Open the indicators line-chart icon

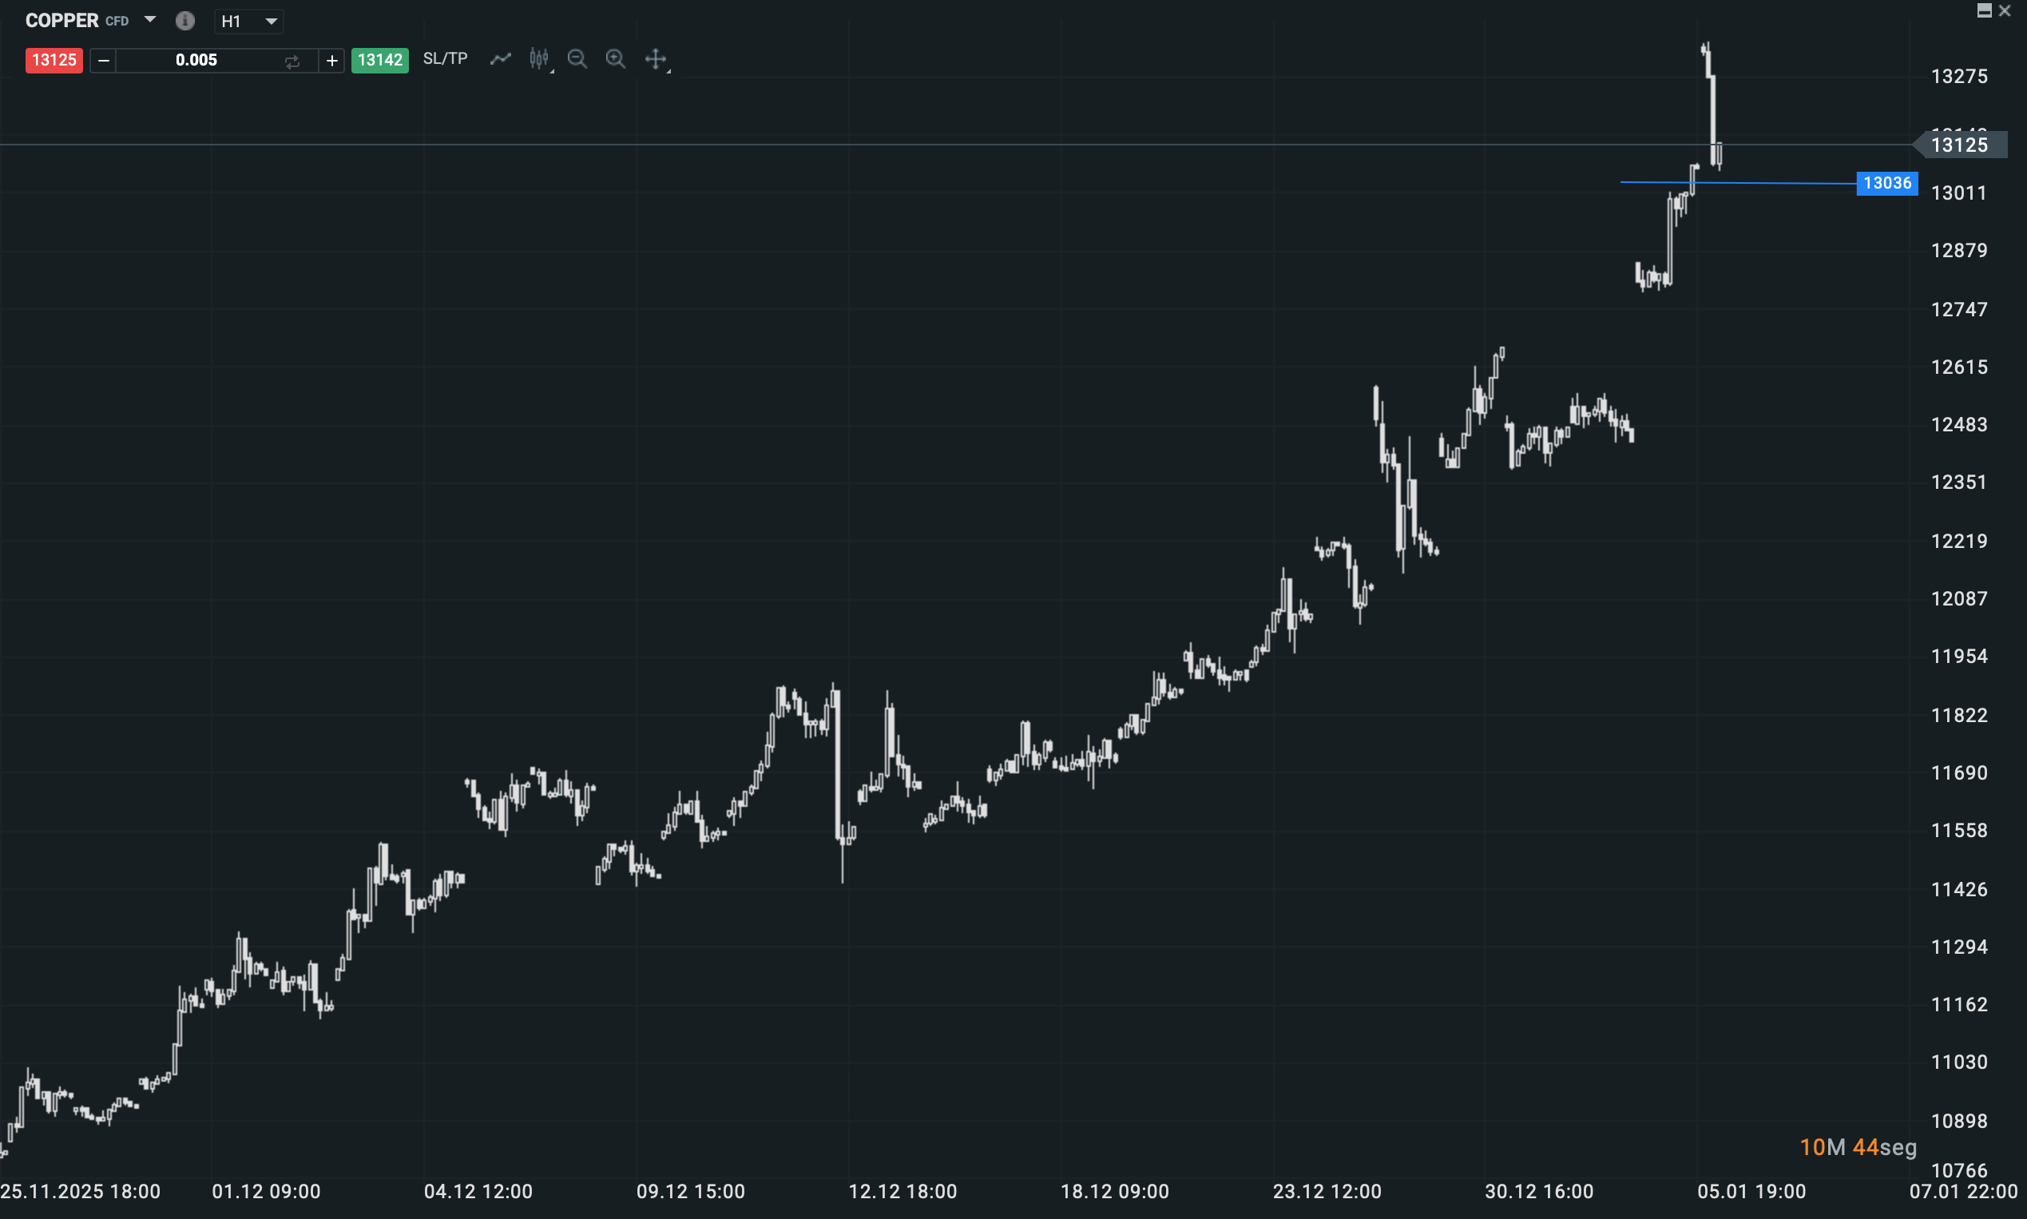pyautogui.click(x=500, y=59)
